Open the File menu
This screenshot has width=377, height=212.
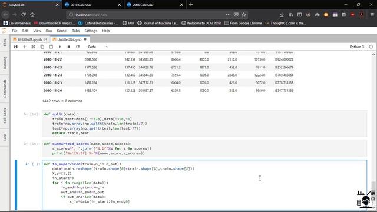15,31
